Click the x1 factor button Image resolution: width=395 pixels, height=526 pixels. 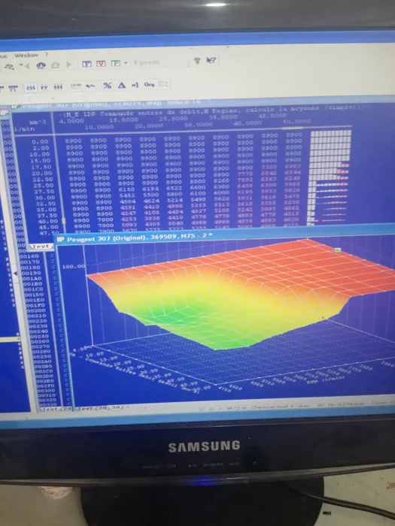[x=135, y=85]
